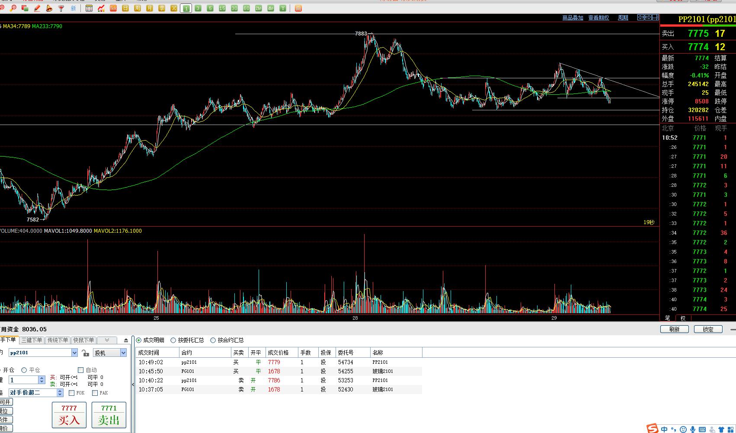This screenshot has width=736, height=433.
Task: Click the unlock padlock icon beside contract
Action: point(86,353)
